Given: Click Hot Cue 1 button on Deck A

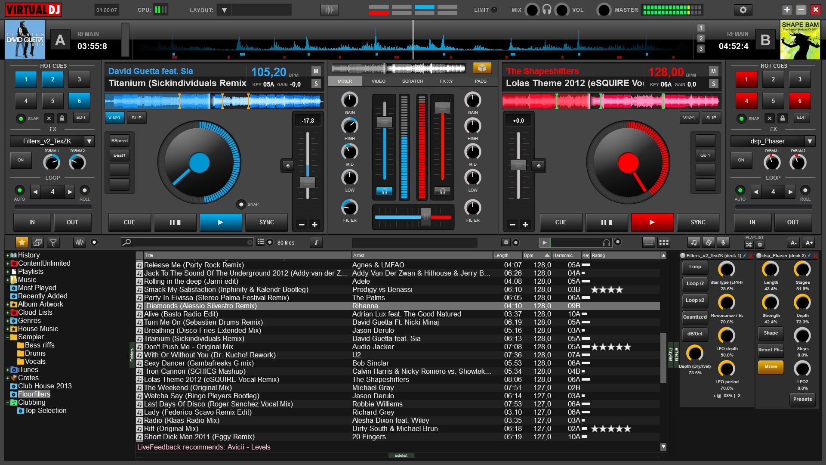Looking at the screenshot, I should 25,81.
